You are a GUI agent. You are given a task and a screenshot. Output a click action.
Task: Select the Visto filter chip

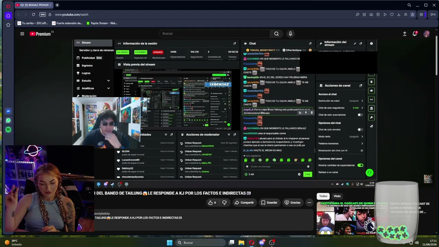[x=337, y=196]
